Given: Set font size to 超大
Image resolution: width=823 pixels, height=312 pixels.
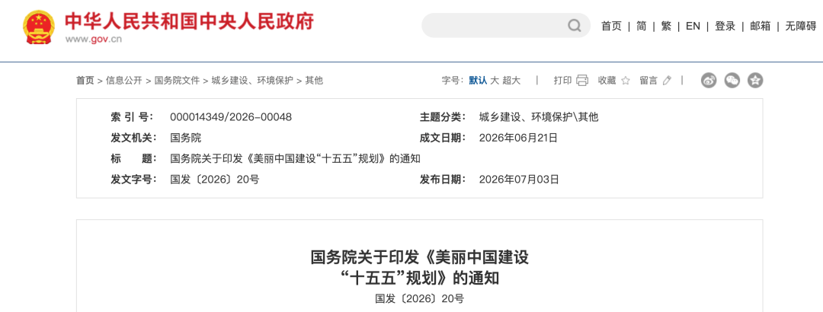Looking at the screenshot, I should coord(511,80).
